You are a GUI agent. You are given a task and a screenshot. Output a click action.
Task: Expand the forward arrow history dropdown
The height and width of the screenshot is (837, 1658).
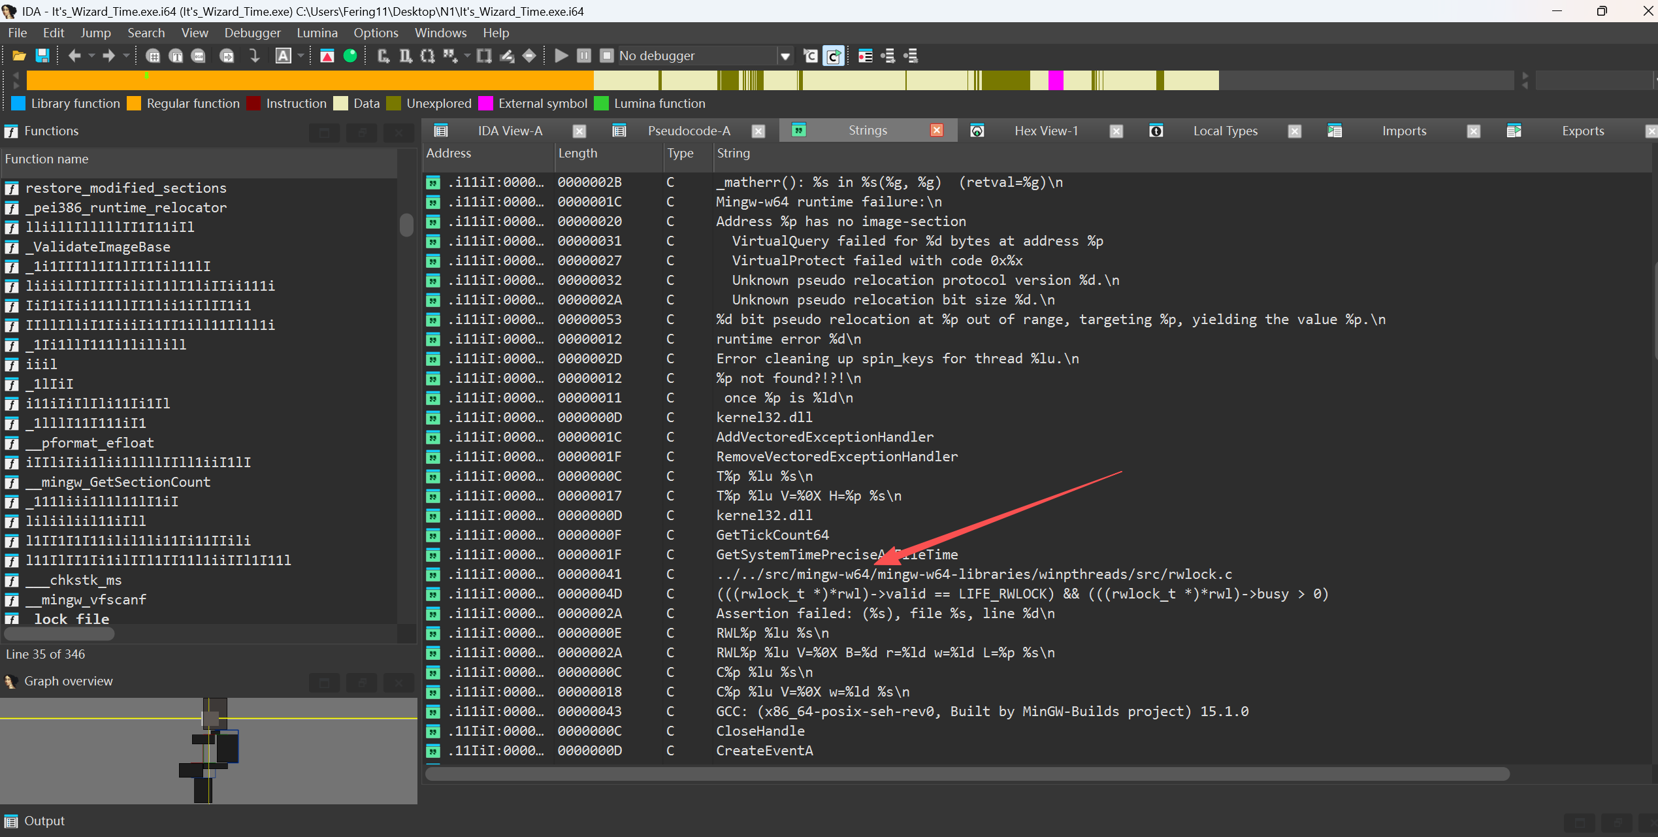click(x=126, y=56)
